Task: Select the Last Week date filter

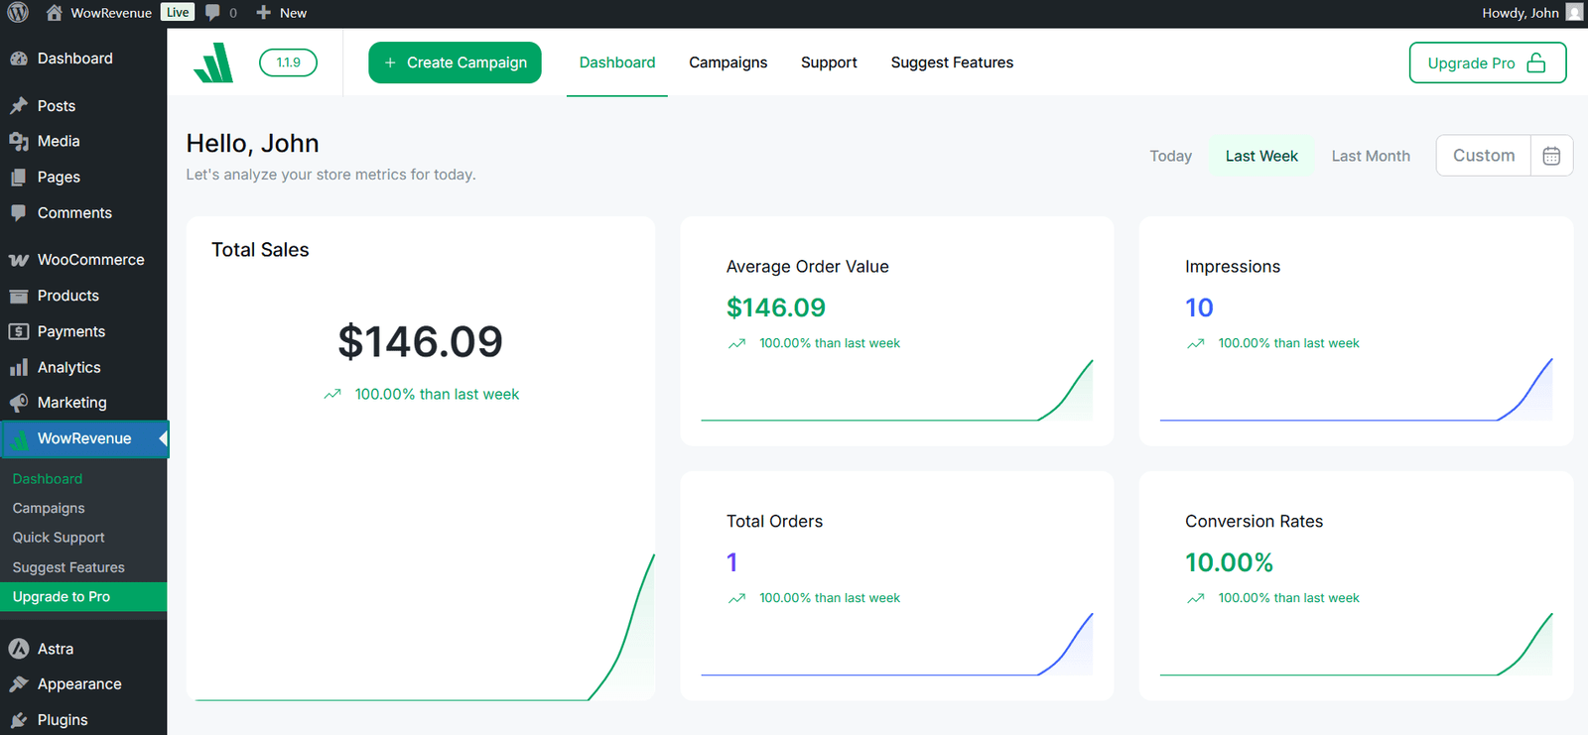Action: [x=1261, y=156]
